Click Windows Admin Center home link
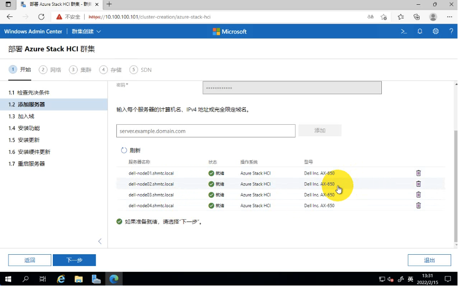This screenshot has height=286, width=458. point(33,31)
